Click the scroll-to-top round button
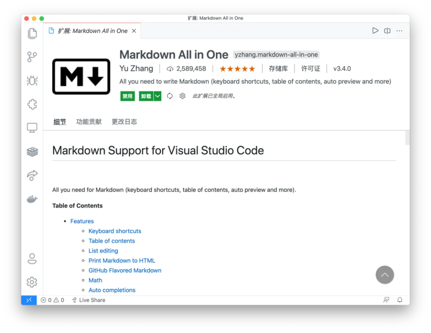431x333 pixels. (385, 275)
